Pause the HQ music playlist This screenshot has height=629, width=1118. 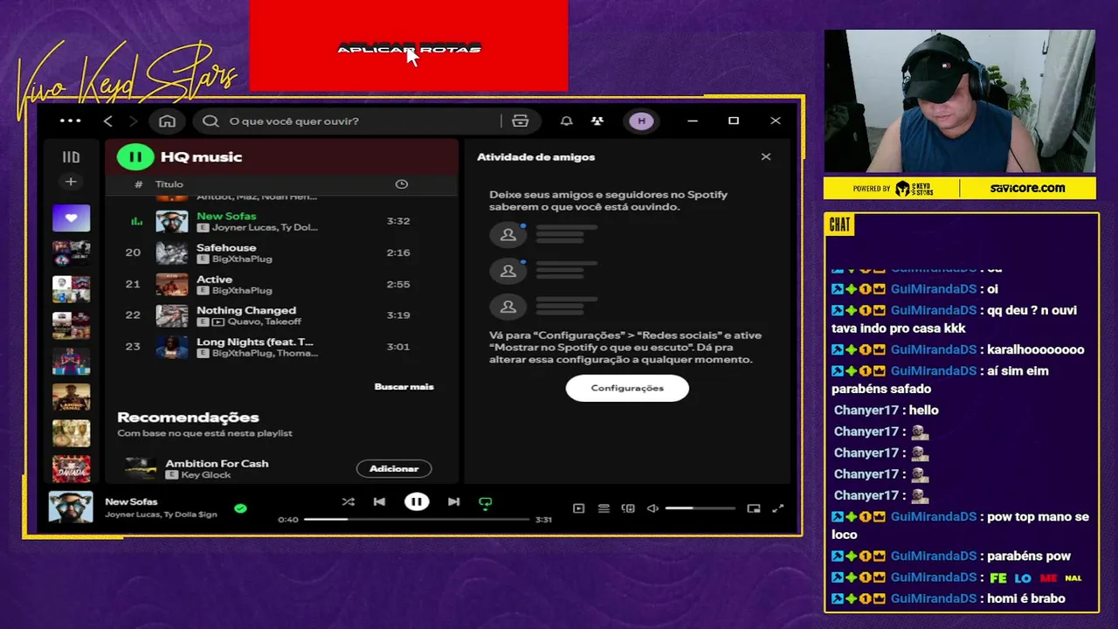point(135,157)
